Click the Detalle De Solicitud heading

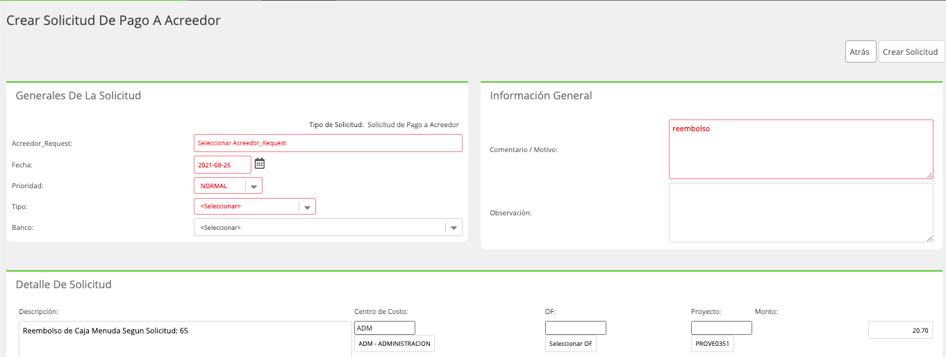[x=64, y=285]
